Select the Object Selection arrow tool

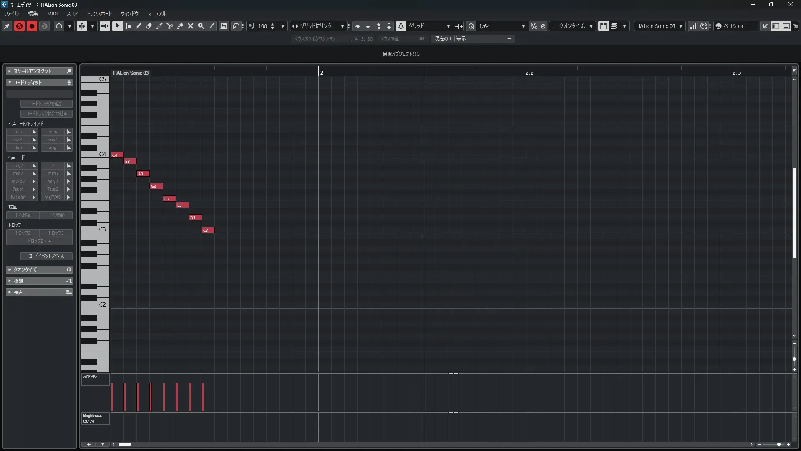pyautogui.click(x=117, y=26)
